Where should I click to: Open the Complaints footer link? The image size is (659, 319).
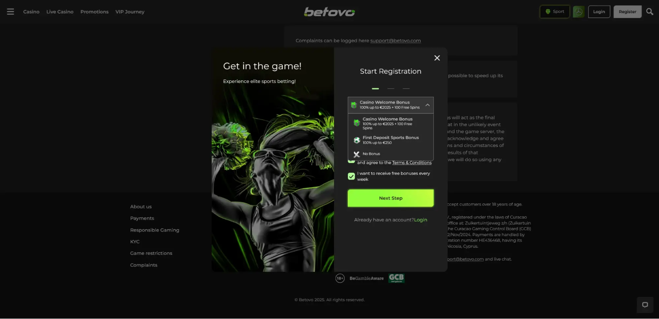point(144,265)
